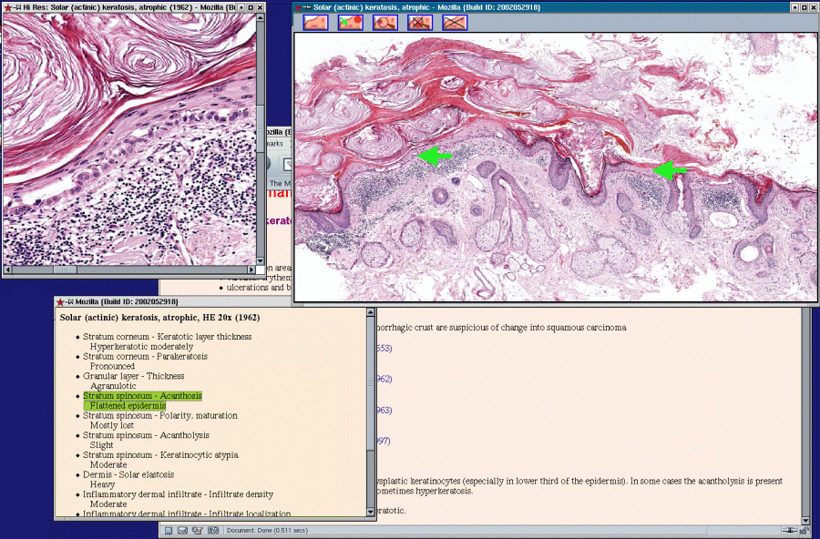The height and width of the screenshot is (539, 820).
Task: Select 'Stratum corneum - Keratotic layer thickness' item
Action: coord(168,337)
